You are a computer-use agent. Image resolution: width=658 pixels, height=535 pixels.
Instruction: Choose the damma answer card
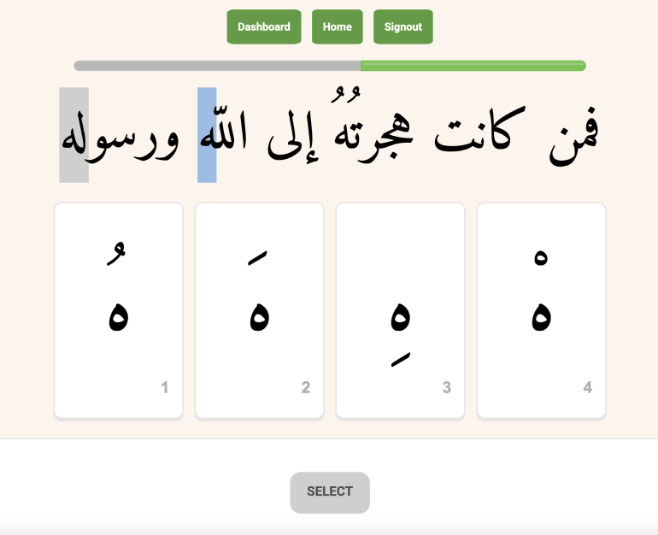point(119,310)
